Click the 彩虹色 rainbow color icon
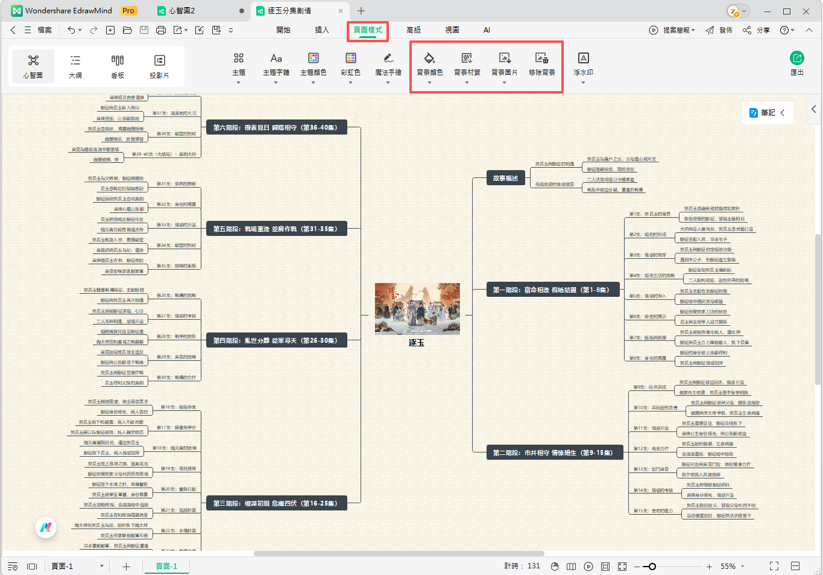 tap(350, 59)
